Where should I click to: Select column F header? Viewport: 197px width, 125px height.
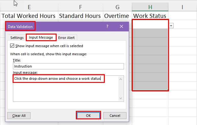click(81, 7)
